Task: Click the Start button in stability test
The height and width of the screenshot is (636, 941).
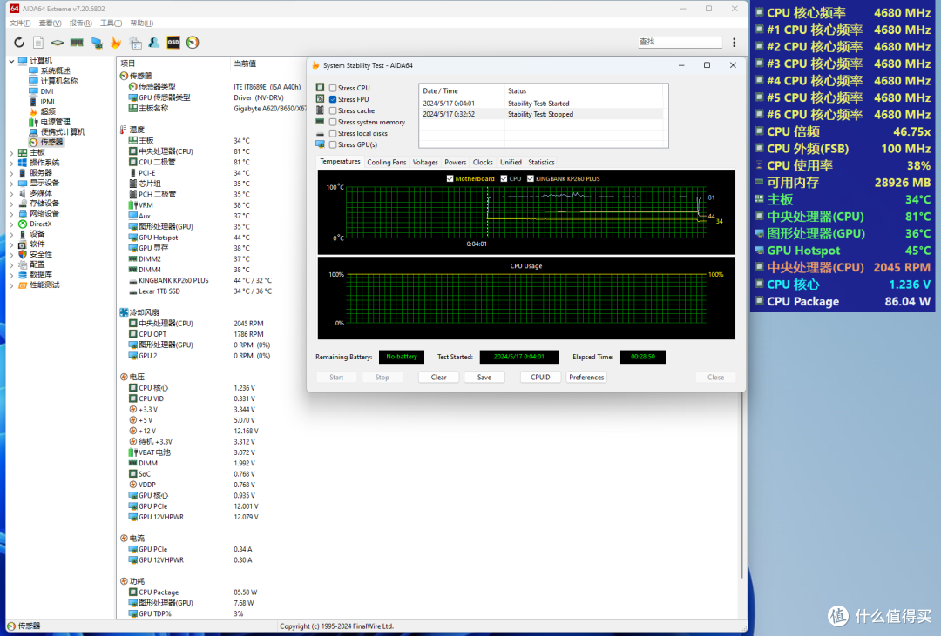Action: point(336,378)
